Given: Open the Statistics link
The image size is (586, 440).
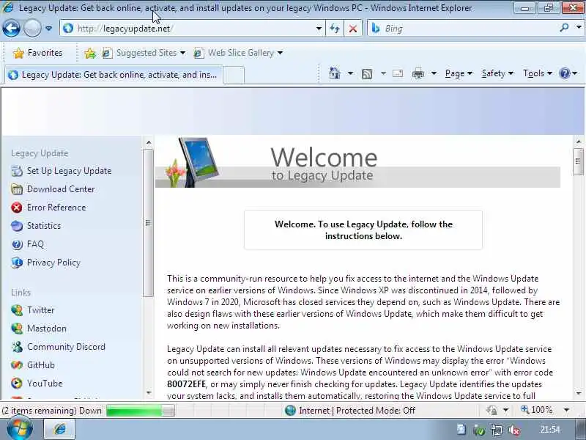Looking at the screenshot, I should pos(44,226).
